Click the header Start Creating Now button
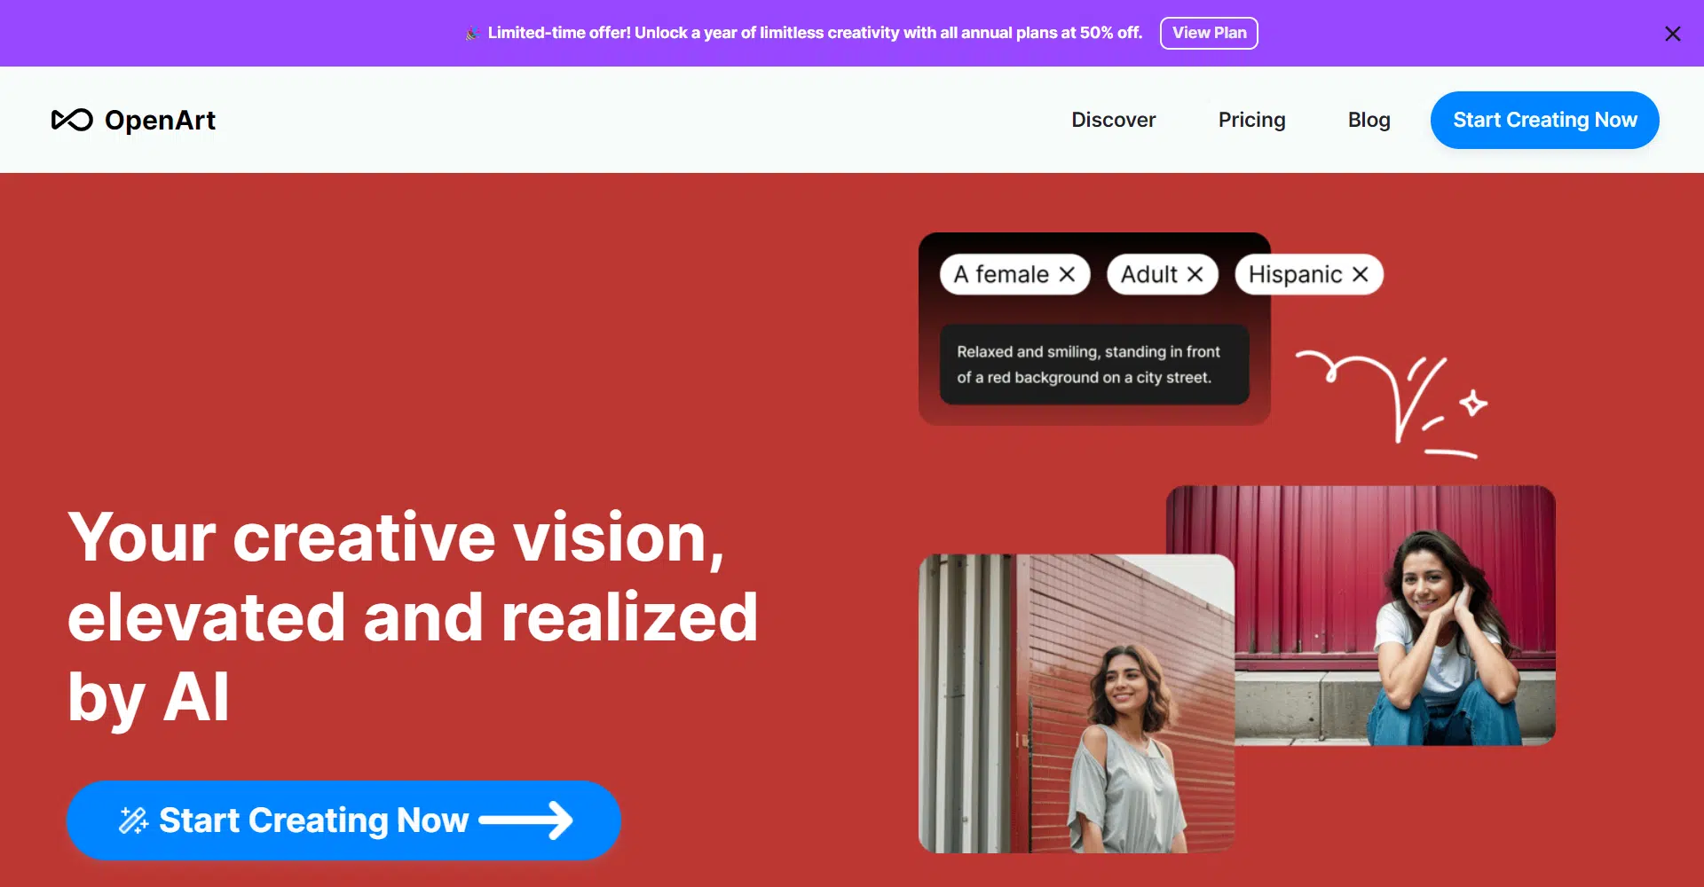This screenshot has width=1704, height=887. [1544, 120]
